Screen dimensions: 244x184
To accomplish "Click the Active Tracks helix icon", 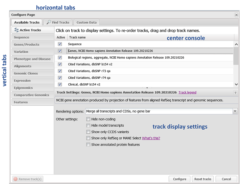I will coord(16,30).
